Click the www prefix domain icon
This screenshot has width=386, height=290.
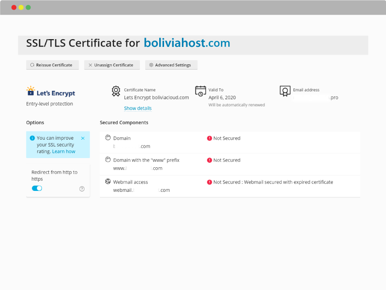click(x=108, y=159)
